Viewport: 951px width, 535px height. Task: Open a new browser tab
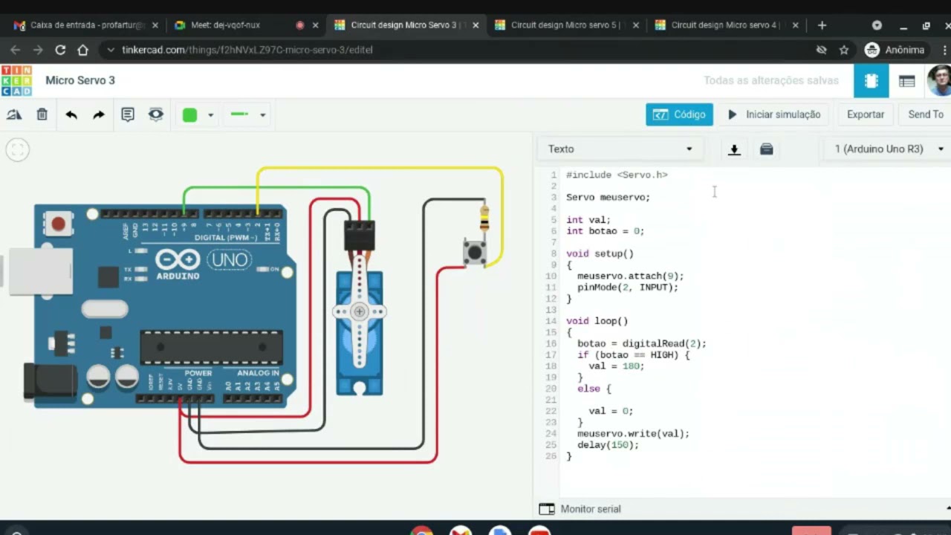click(x=822, y=25)
